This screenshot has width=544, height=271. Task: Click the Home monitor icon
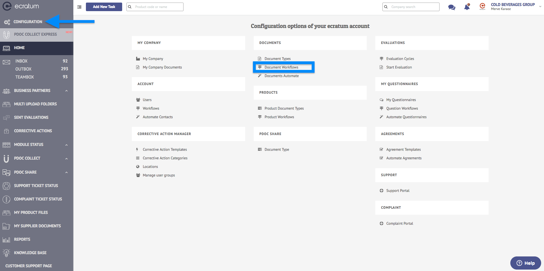(6, 48)
